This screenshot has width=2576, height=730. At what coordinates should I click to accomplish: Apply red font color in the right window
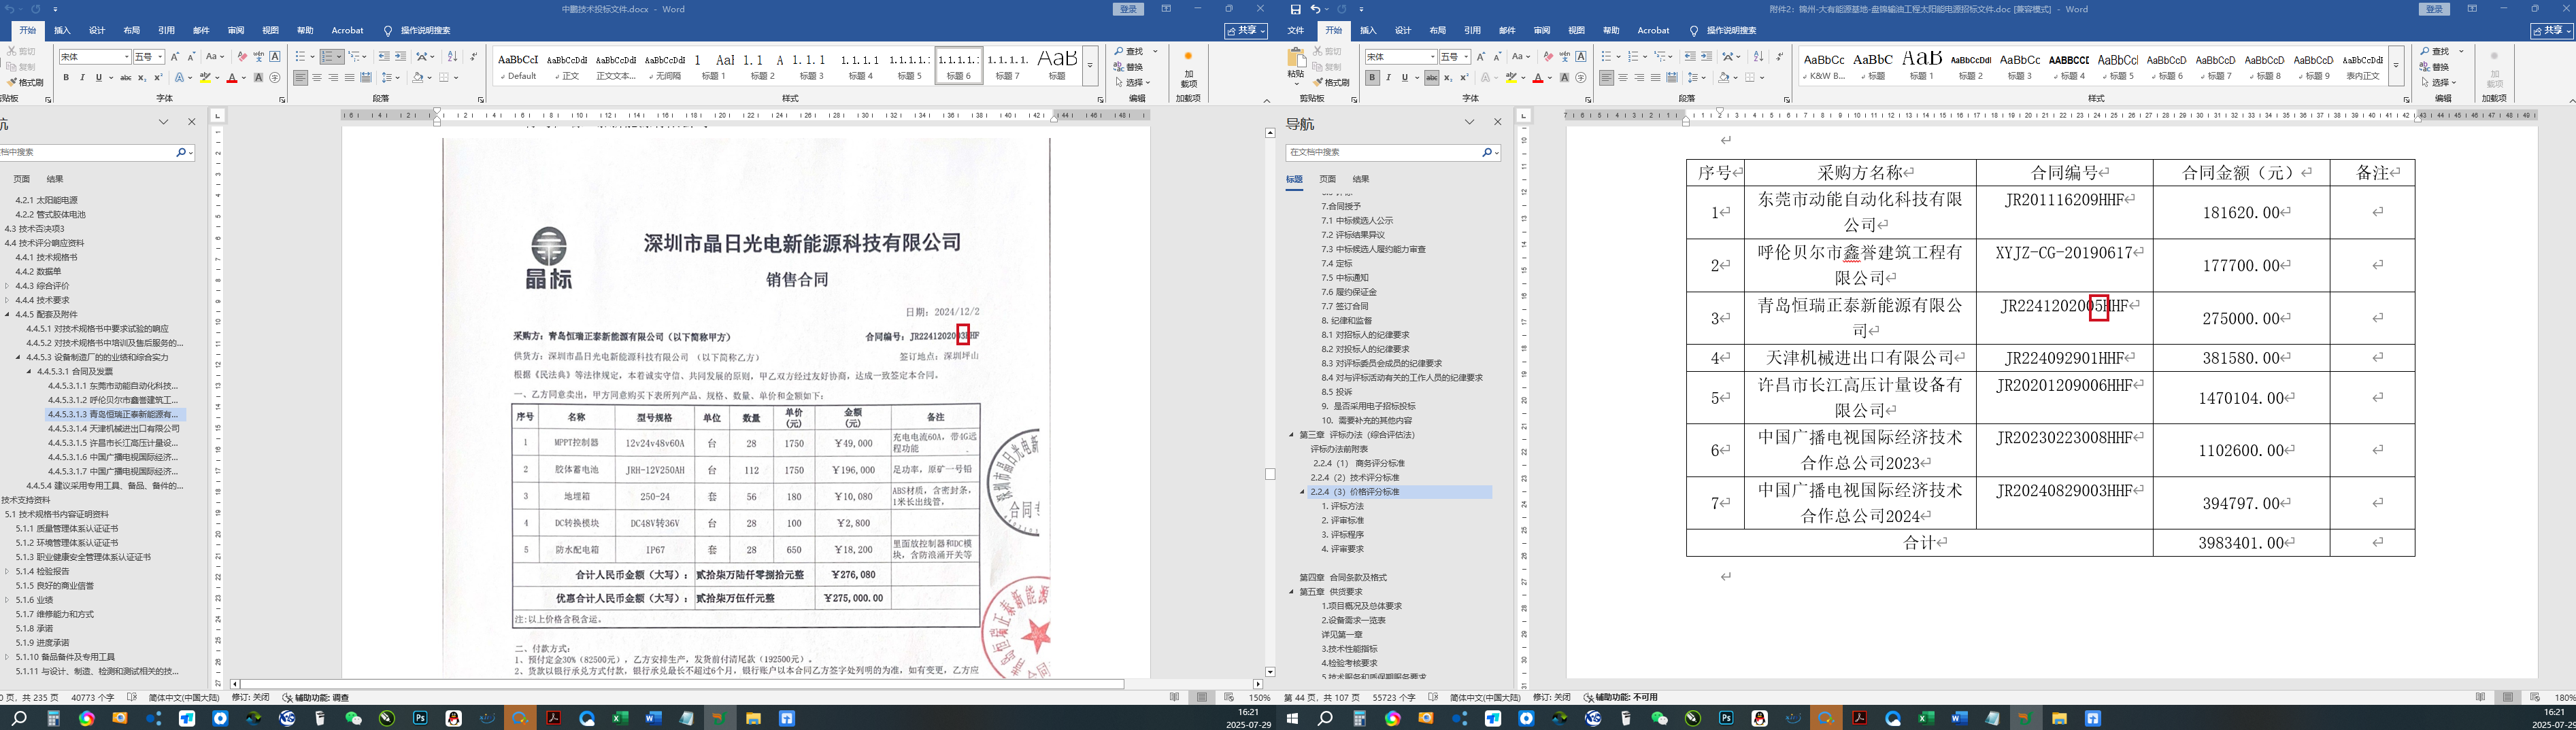pos(1537,78)
